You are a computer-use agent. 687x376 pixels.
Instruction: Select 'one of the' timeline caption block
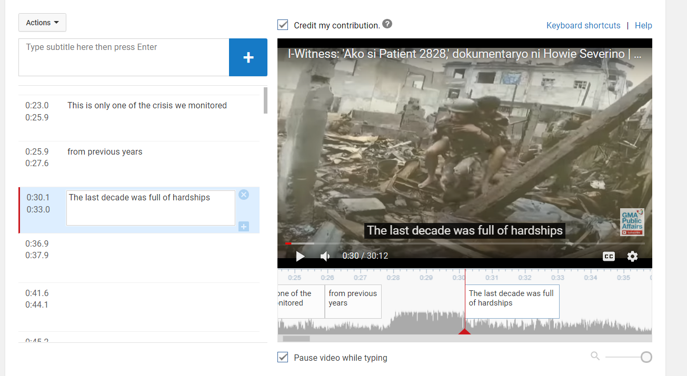(x=301, y=302)
